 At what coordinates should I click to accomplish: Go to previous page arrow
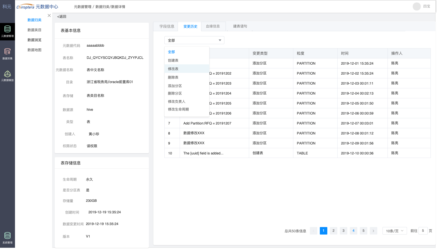tap(314, 231)
